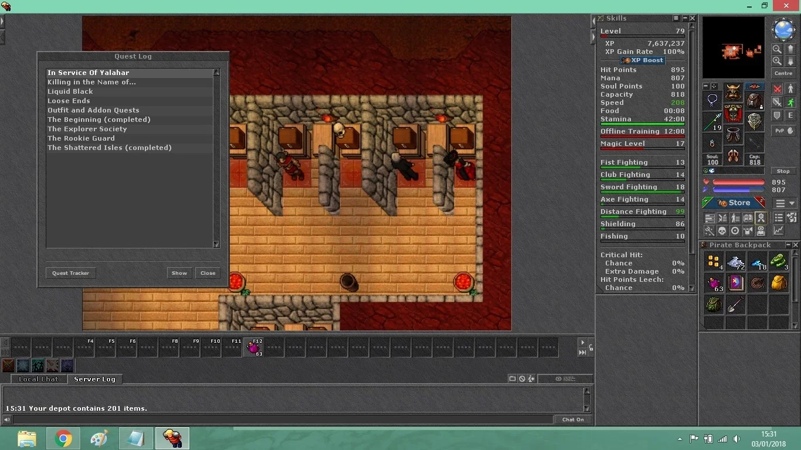Open the VIP list icon
The image size is (801, 450).
tap(735, 218)
